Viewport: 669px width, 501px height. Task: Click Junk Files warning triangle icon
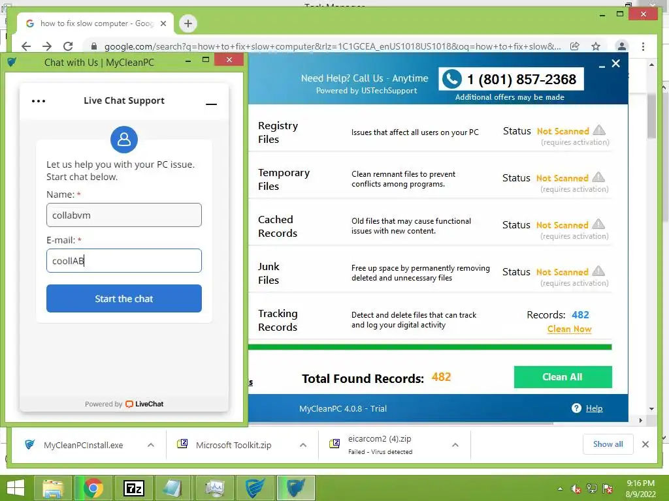tap(598, 271)
